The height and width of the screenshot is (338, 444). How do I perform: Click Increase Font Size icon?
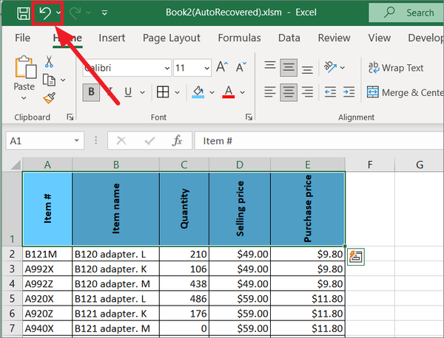coord(222,67)
